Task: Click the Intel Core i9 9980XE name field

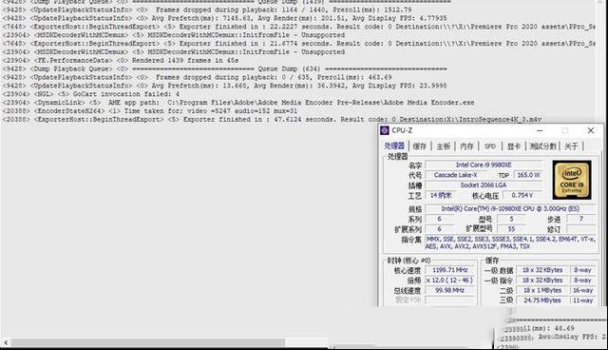Action: coord(484,165)
